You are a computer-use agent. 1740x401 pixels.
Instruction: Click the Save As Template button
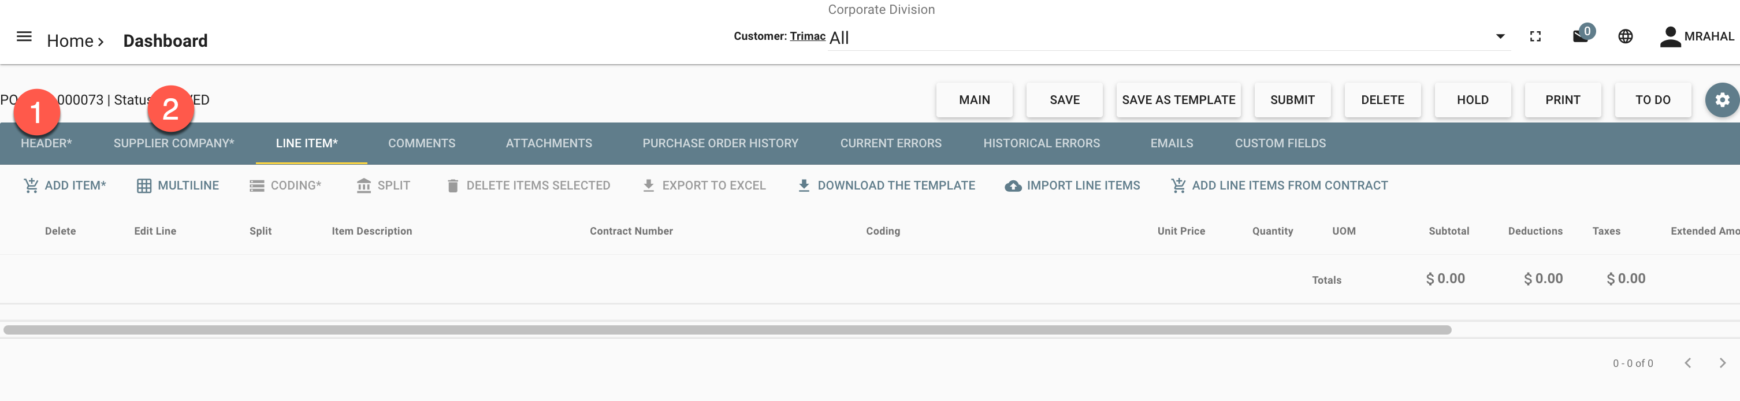click(1178, 100)
